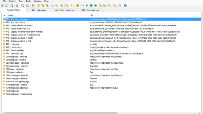Click the gray arrow toolbar icon

(83, 6)
